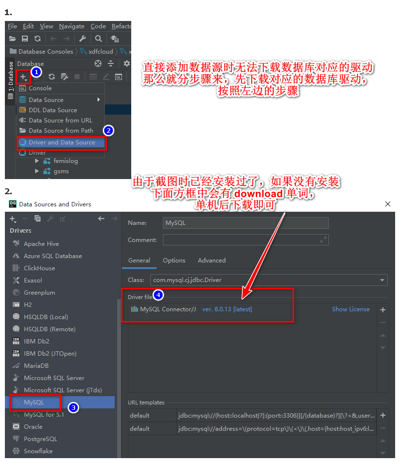Choose Data Source from URL

click(61, 121)
